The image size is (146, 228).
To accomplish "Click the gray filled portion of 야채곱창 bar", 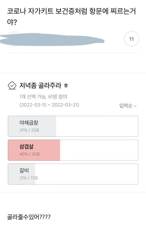I will tap(32, 126).
